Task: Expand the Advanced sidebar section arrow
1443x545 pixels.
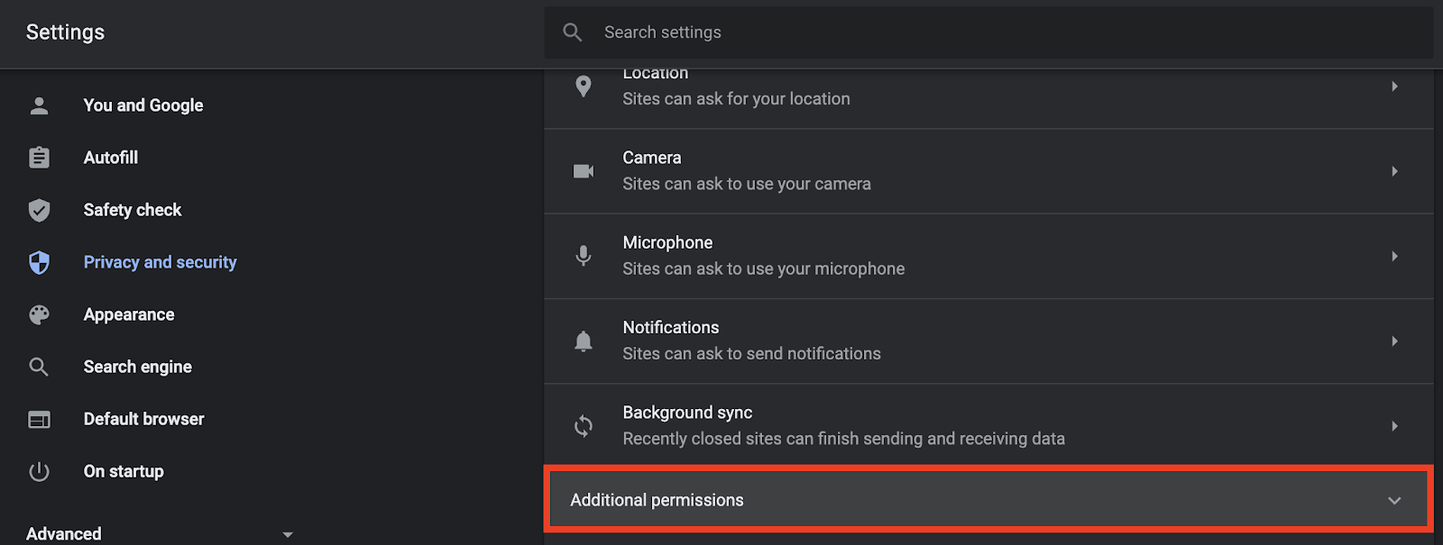Action: tap(288, 534)
